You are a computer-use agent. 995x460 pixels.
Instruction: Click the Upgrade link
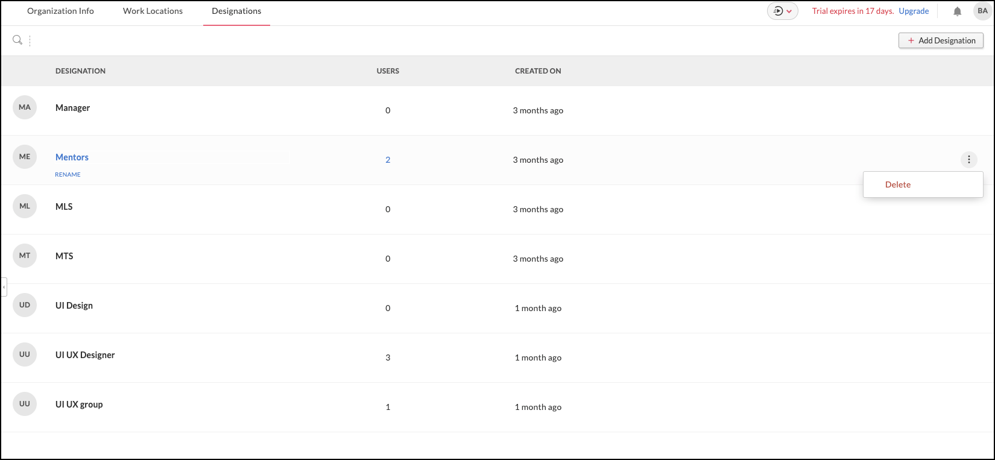[914, 11]
